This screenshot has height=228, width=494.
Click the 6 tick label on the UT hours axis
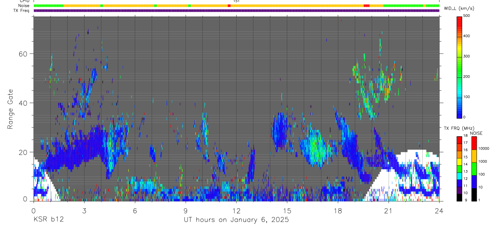[x=135, y=210]
